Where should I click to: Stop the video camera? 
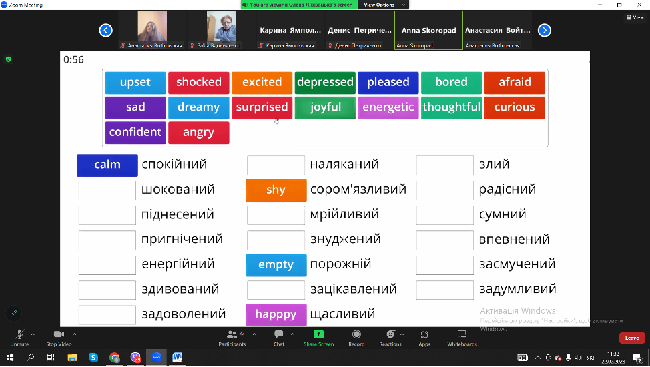[x=59, y=335]
